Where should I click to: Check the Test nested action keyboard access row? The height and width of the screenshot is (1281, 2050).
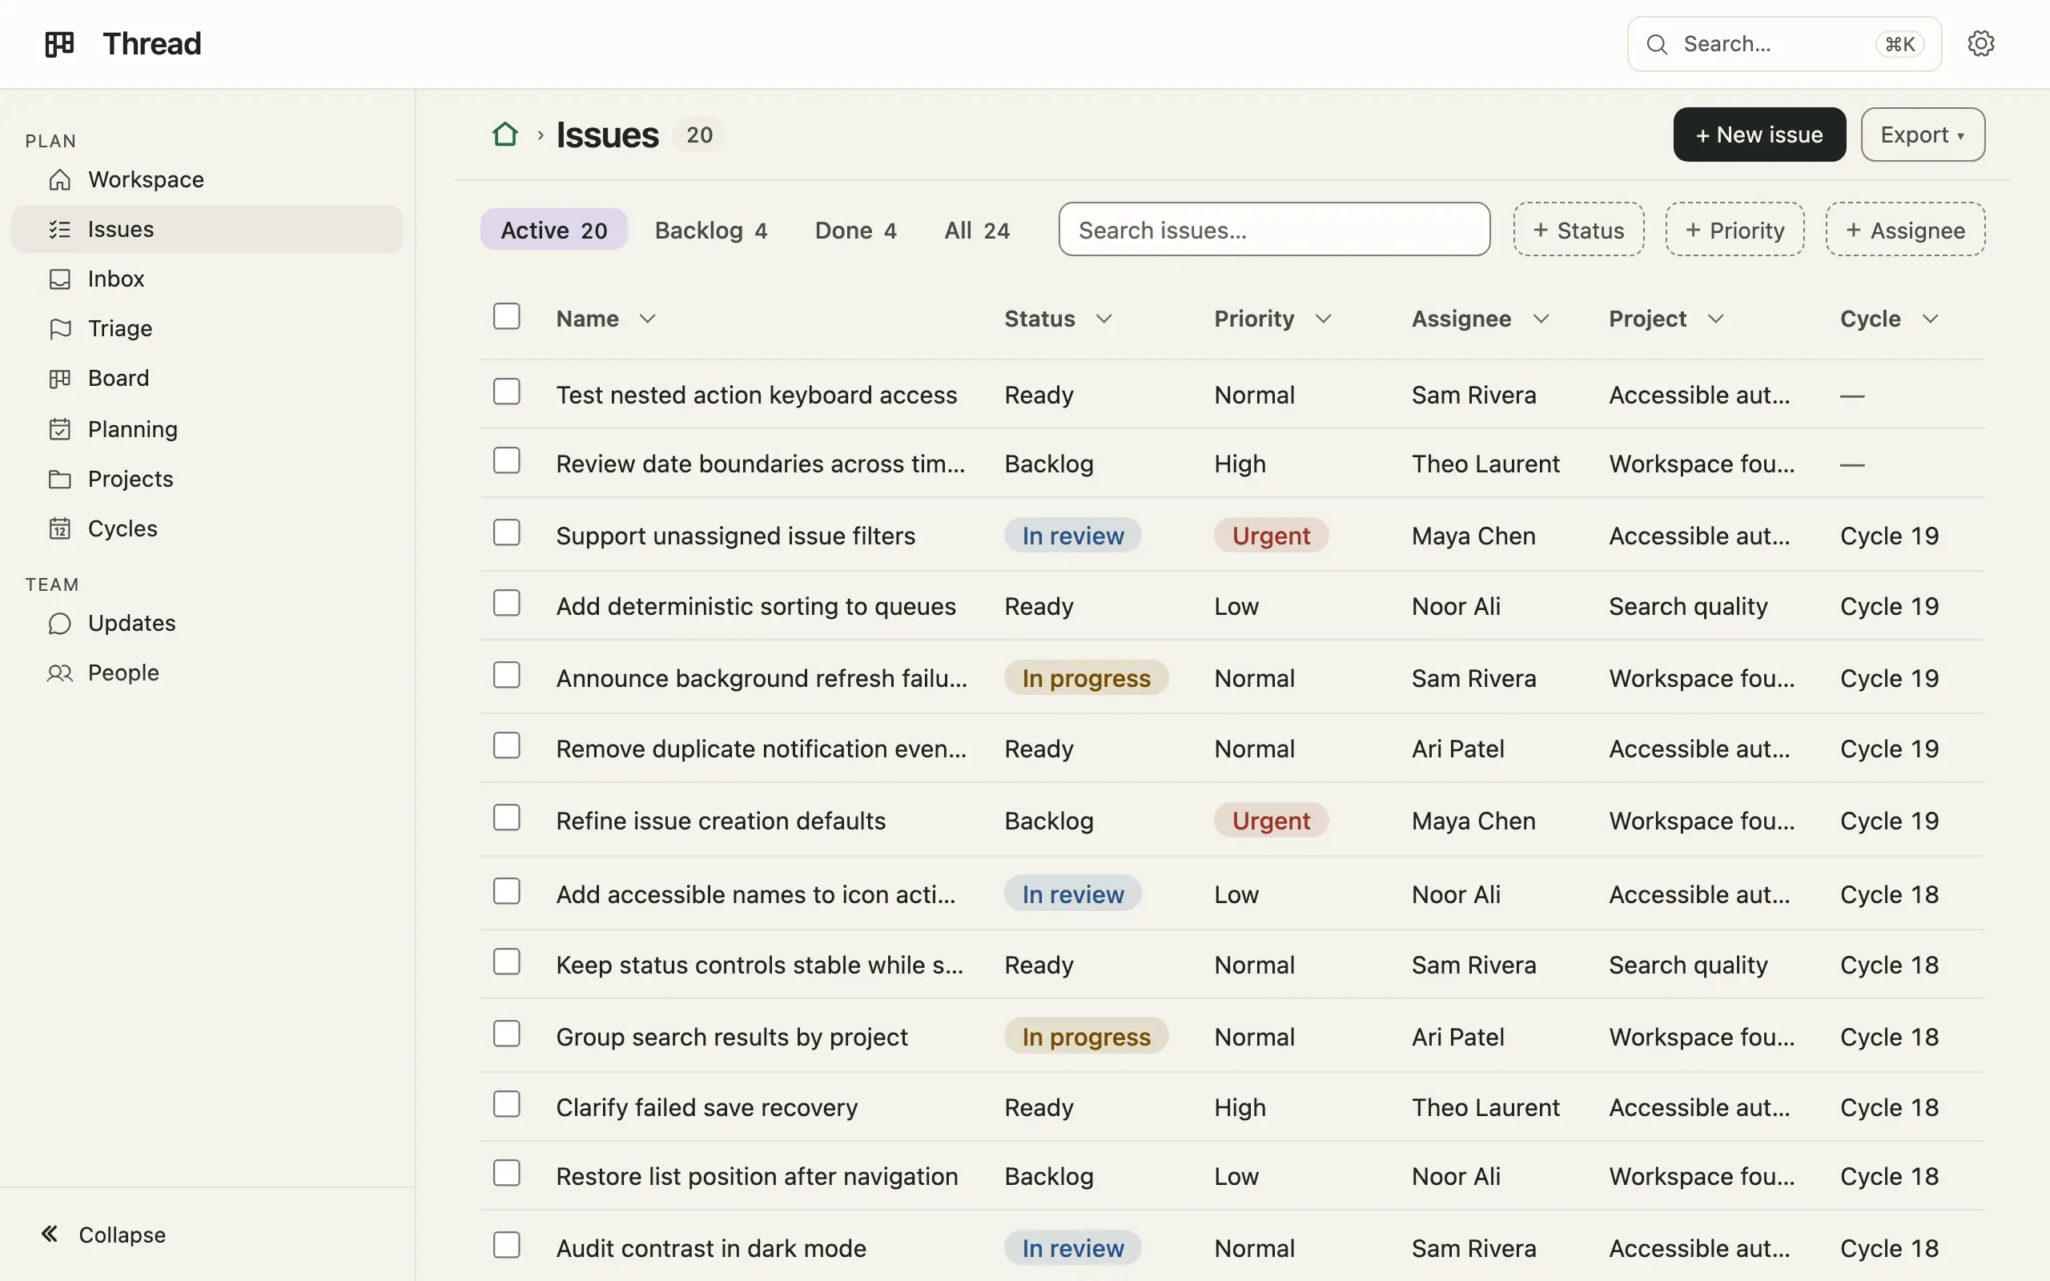(x=507, y=392)
